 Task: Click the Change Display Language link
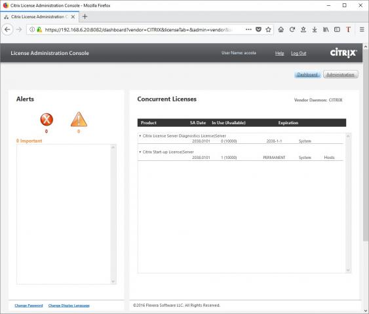[x=69, y=305]
